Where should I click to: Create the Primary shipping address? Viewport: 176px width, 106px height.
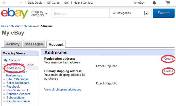pos(168,71)
